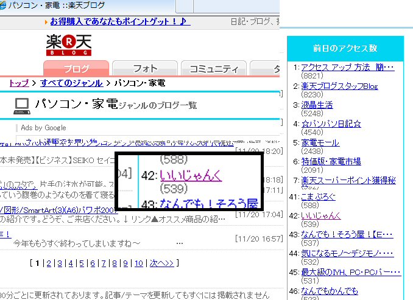The height and width of the screenshot is (300, 413).
Task: Go to page 10 of blog list
Action: [139, 263]
